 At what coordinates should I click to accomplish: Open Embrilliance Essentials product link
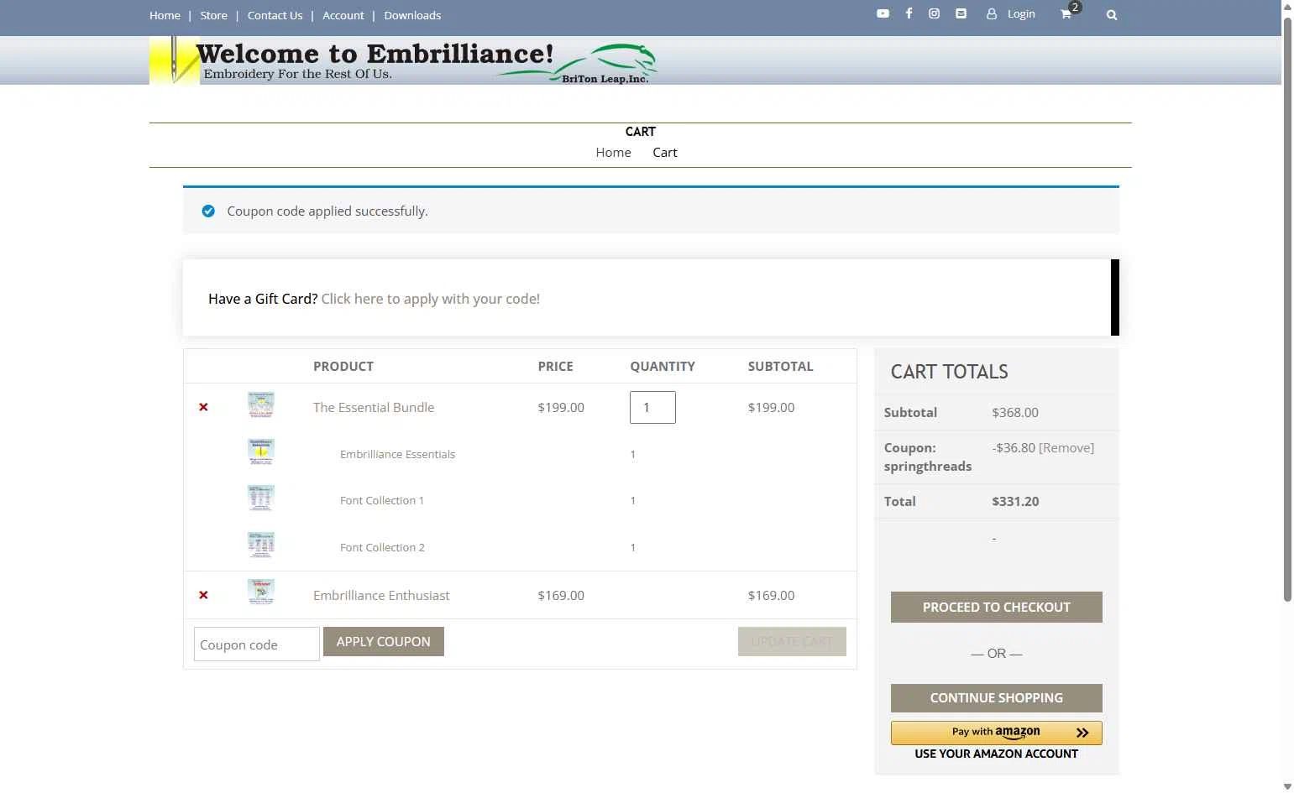(x=397, y=454)
